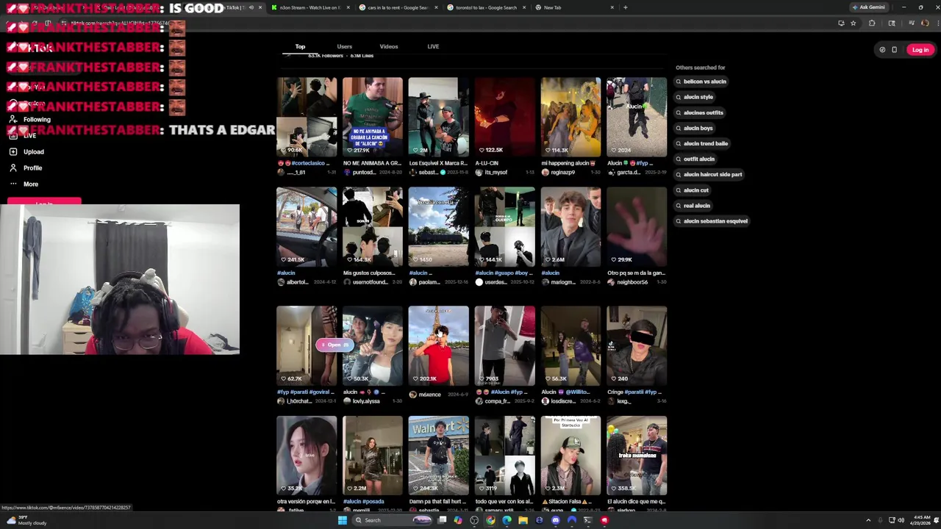Open the Chrome profile avatar
The width and height of the screenshot is (941, 529).
click(925, 23)
